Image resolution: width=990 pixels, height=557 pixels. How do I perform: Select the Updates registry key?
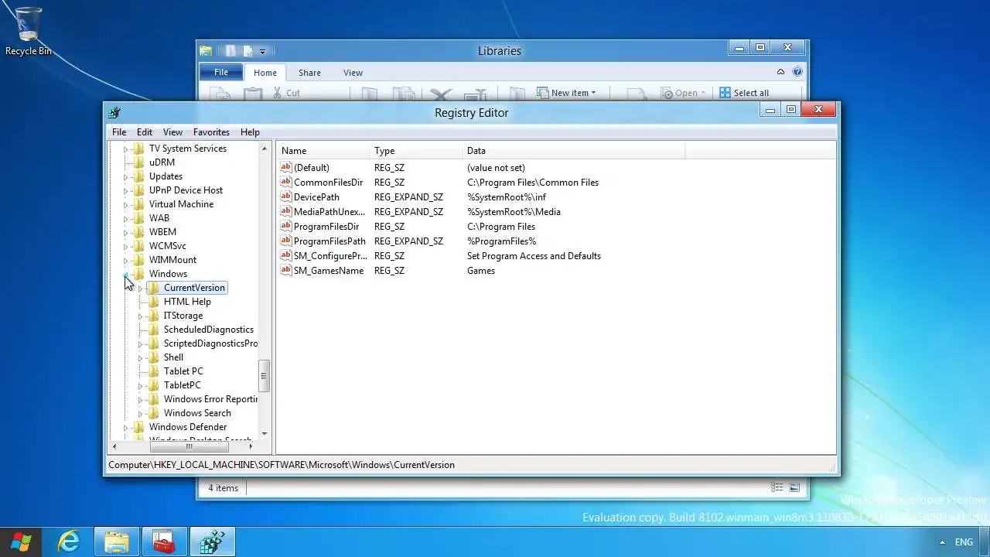coord(166,176)
